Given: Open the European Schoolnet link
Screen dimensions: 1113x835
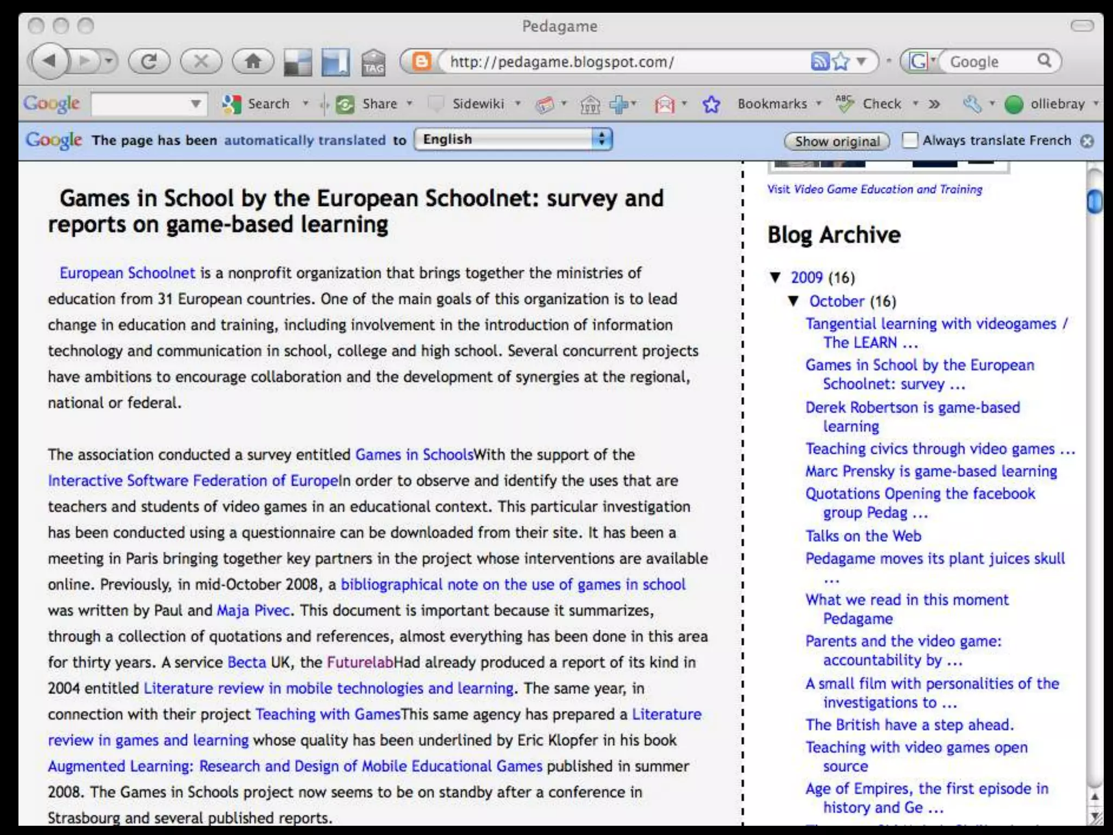Looking at the screenshot, I should 127,273.
